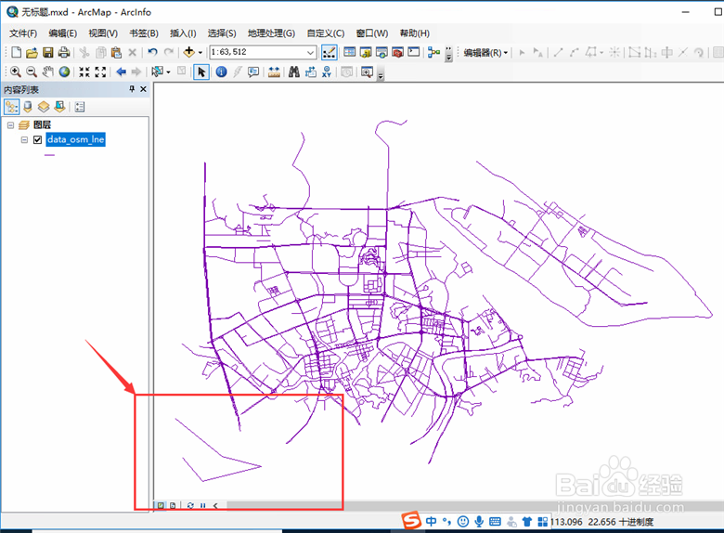Launch ModelBuilder window

[x=433, y=52]
